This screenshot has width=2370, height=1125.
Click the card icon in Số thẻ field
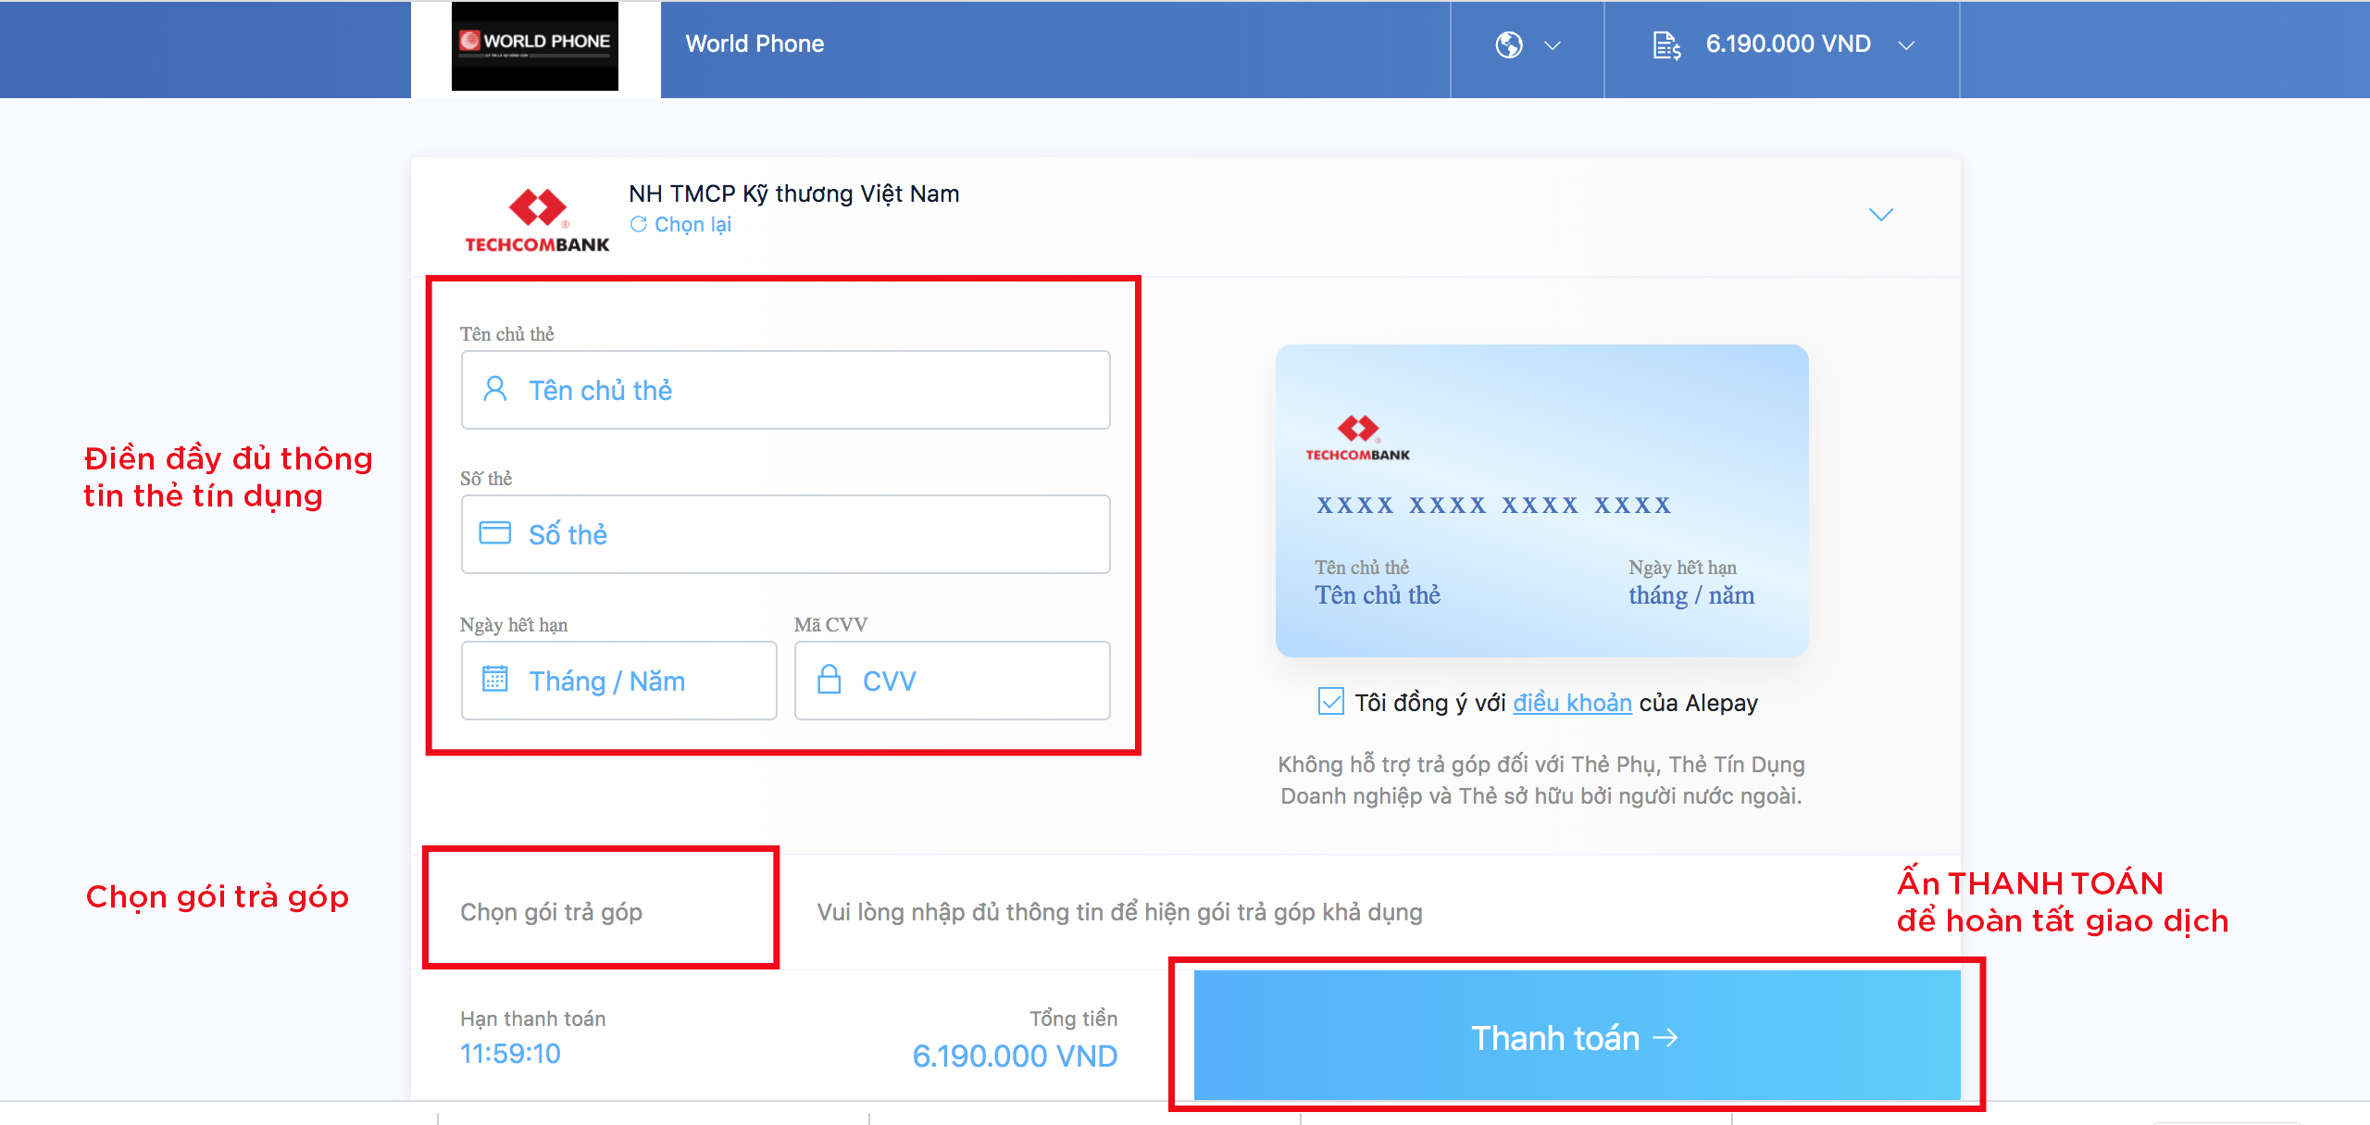(x=495, y=533)
